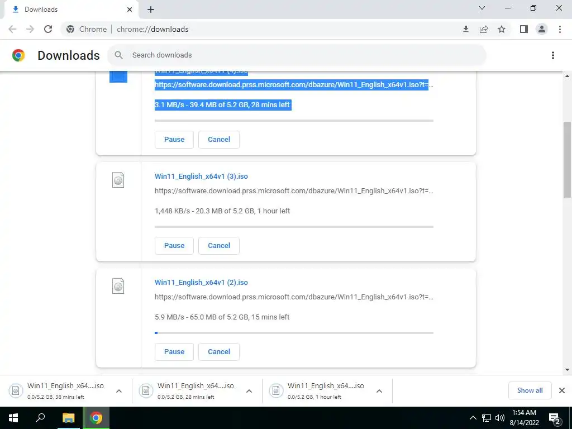The image size is (572, 429).
Task: Open Windows taskbar search
Action: 40,418
